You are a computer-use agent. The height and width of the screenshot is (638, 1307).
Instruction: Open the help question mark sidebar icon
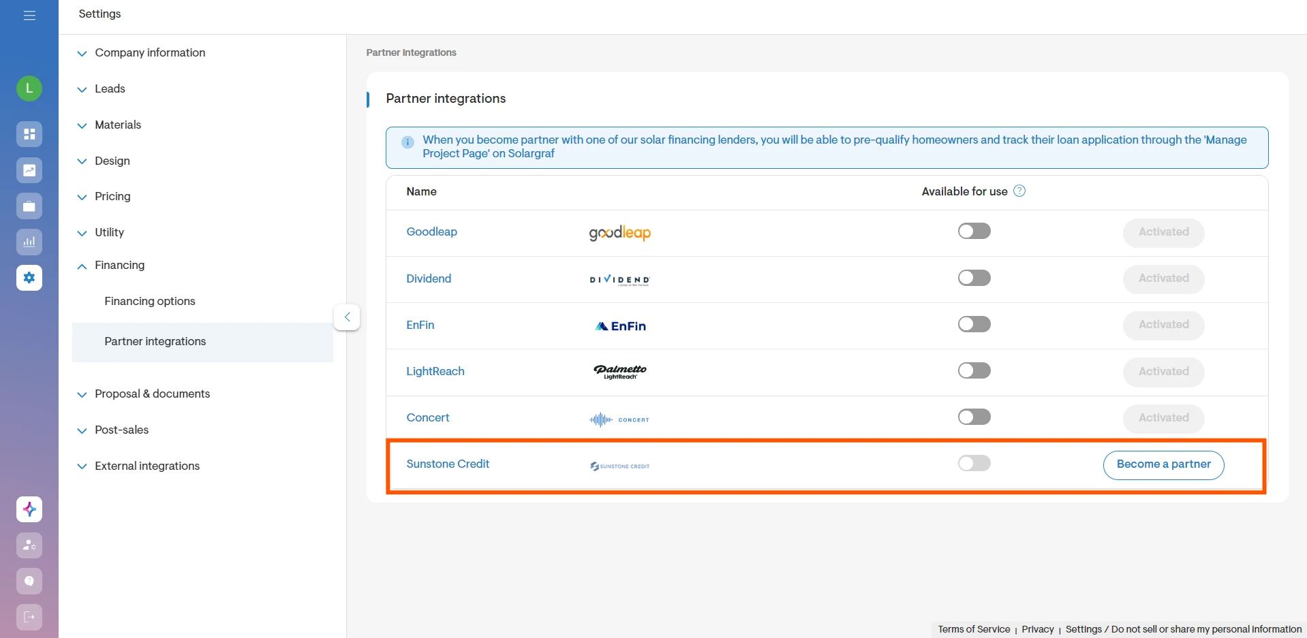29,581
